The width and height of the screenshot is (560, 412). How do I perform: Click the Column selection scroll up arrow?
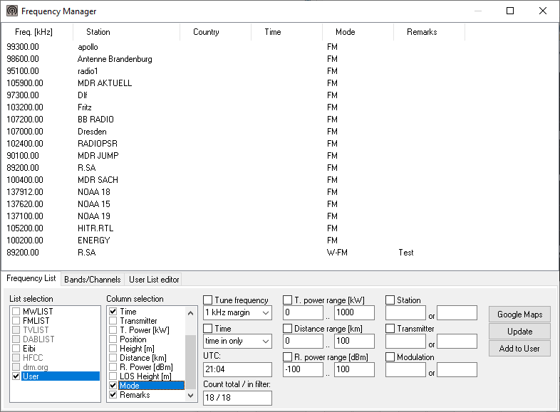coord(191,313)
